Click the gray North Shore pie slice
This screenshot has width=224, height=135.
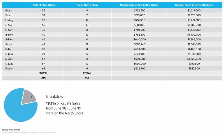[29, 96]
